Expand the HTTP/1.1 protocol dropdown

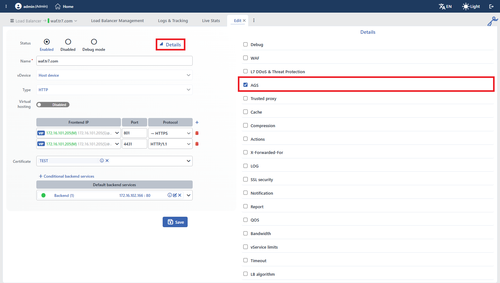tap(170, 144)
